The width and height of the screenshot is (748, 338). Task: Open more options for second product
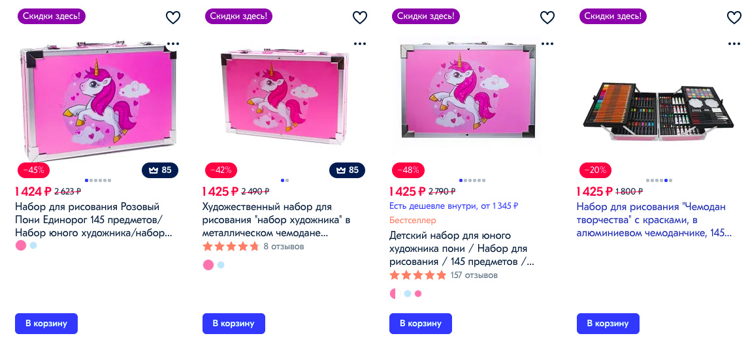pyautogui.click(x=360, y=43)
